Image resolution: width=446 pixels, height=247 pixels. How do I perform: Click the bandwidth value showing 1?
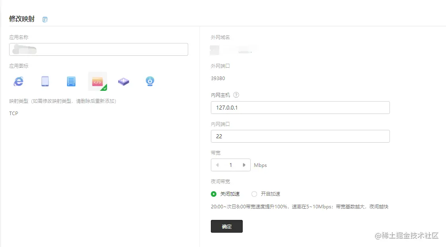230,165
